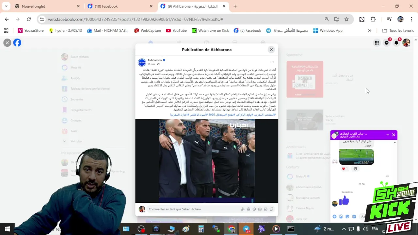
Task: Open the WebCapture bookmark
Action: tap(147, 31)
